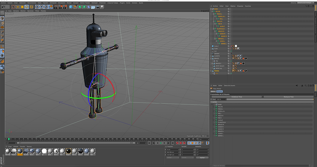Screen dimensions: 317x167
Task: Click the render clapperboard icon
Action: click(55, 7)
